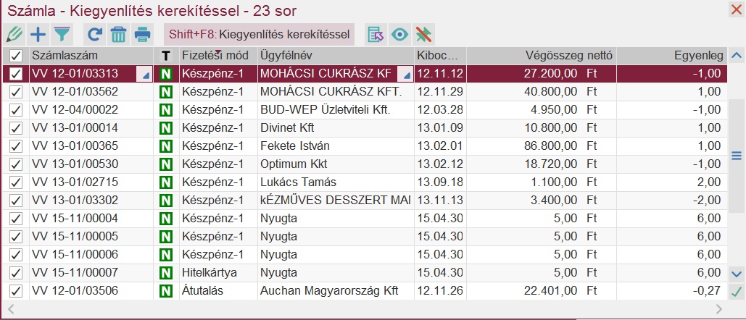Click the Ügyfélnév column header
This screenshot has height=320, width=746.
tap(333, 55)
